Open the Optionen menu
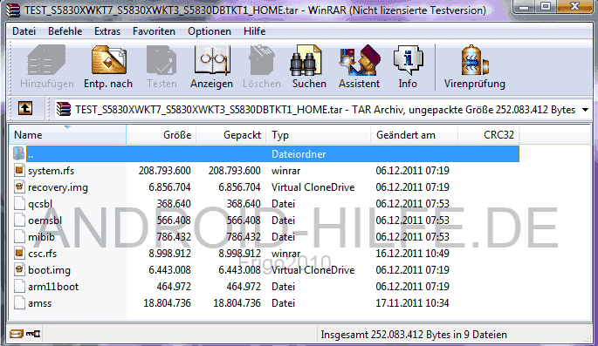The width and height of the screenshot is (598, 346). tap(210, 31)
